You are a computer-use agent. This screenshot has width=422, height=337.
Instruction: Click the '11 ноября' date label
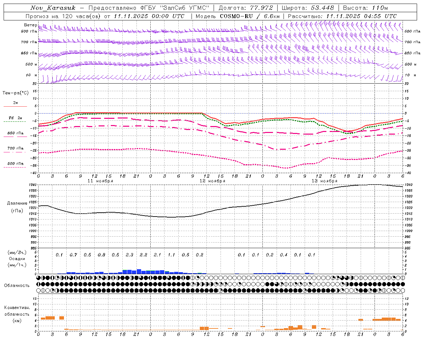pyautogui.click(x=100, y=181)
